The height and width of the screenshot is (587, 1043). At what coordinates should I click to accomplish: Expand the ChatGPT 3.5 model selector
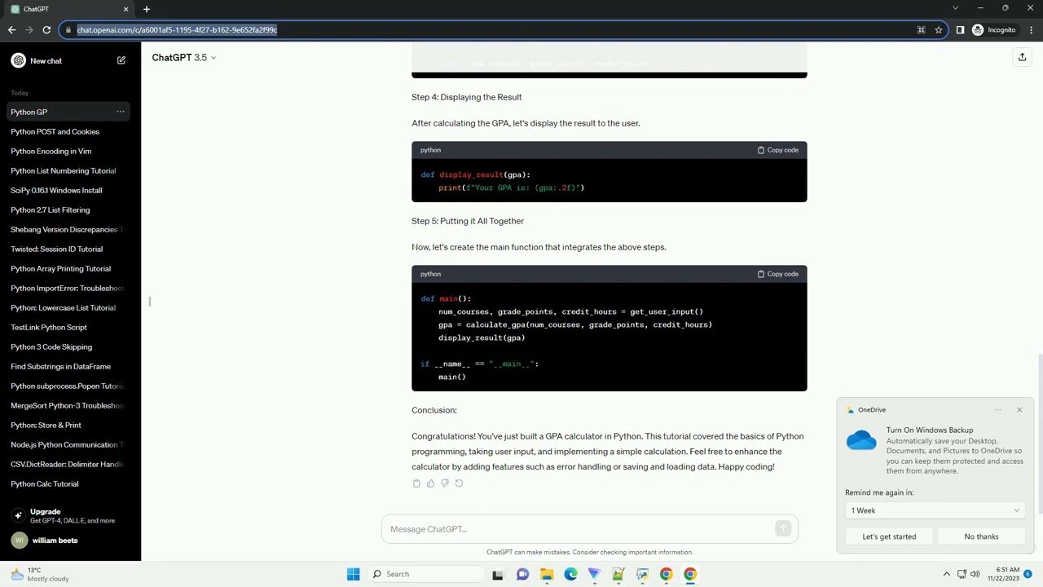184,58
